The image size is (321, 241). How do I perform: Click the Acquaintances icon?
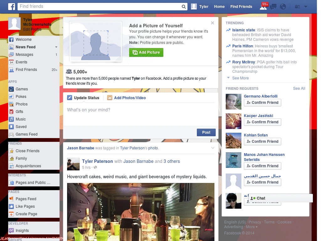[11, 166]
